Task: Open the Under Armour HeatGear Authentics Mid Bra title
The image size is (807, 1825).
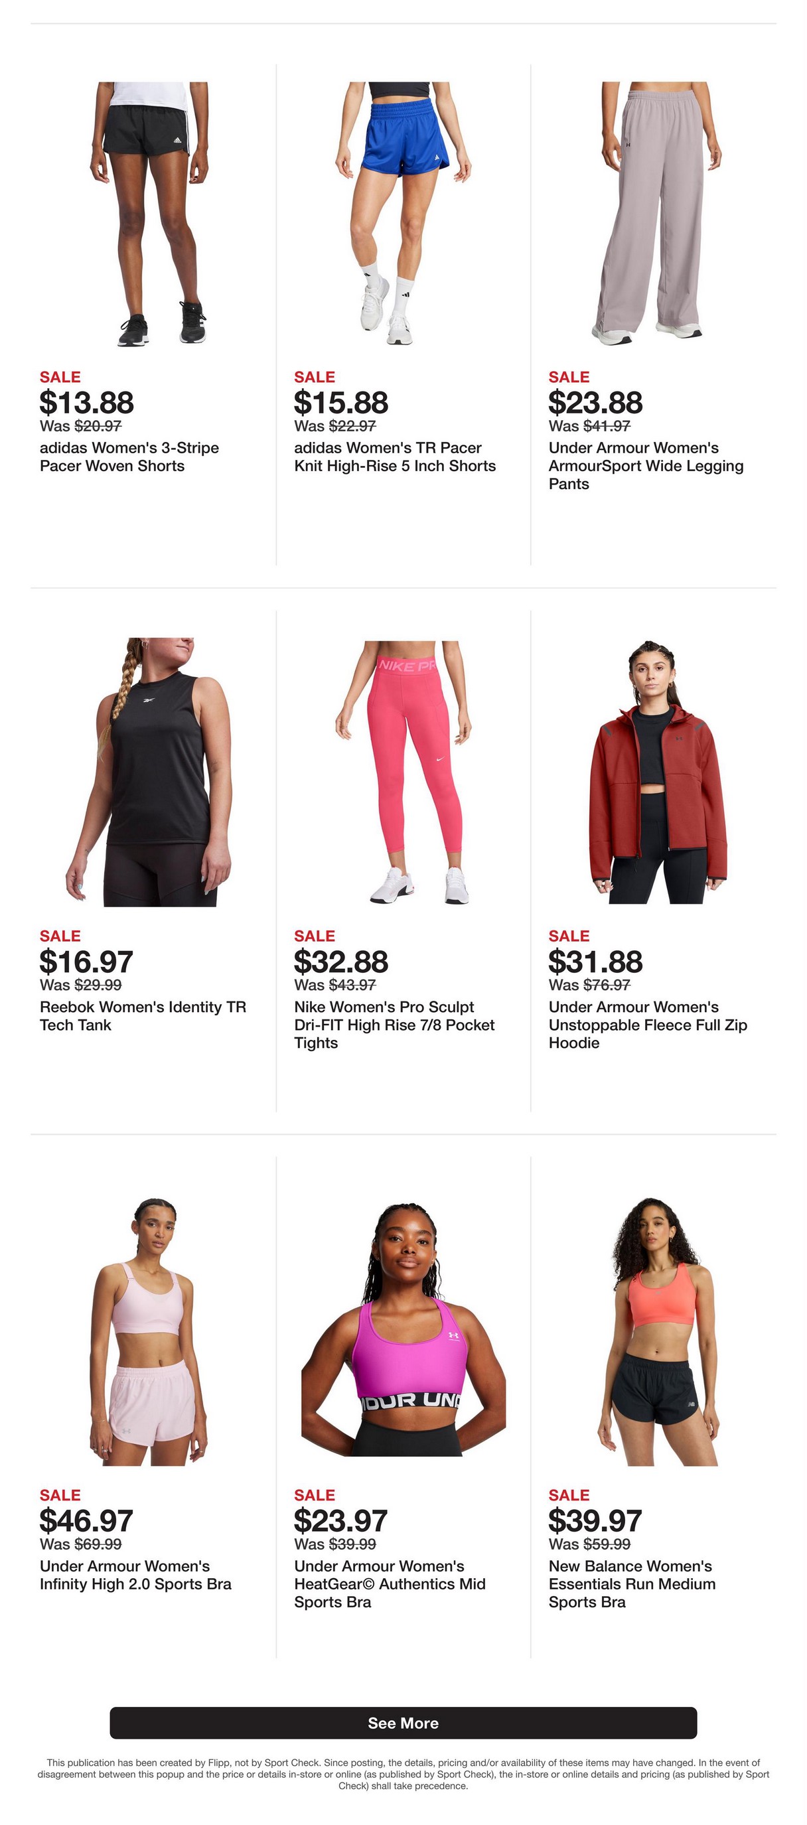Action: (x=390, y=1584)
